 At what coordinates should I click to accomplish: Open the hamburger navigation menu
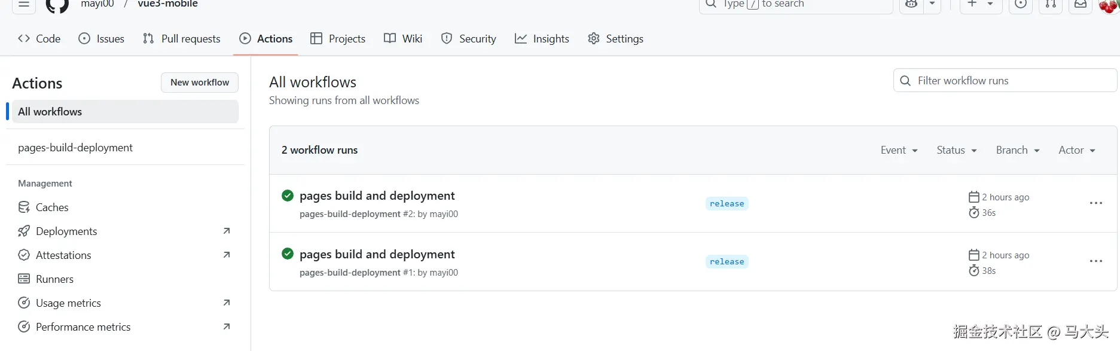tap(24, 5)
